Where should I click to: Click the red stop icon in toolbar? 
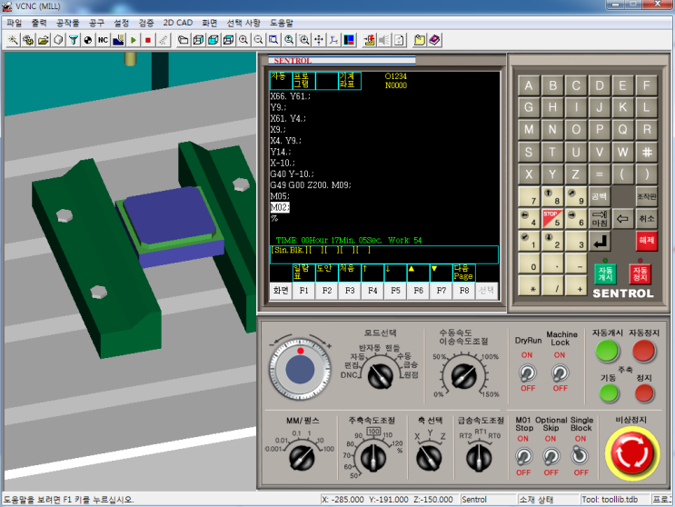(148, 40)
